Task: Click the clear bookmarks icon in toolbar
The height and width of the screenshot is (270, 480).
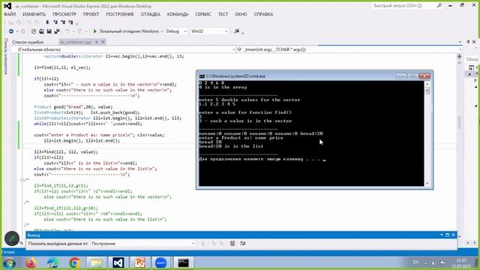Action: [70, 22]
